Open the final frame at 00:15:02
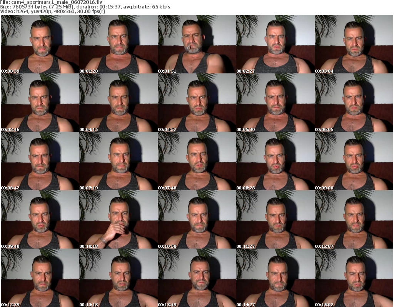This screenshot has height=307, width=394. tap(353, 278)
